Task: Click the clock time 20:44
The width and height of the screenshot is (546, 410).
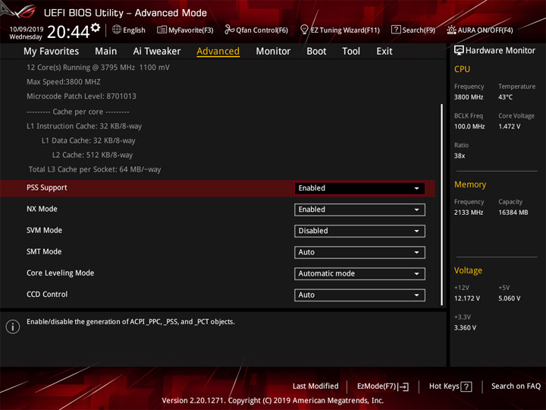Action: (68, 32)
